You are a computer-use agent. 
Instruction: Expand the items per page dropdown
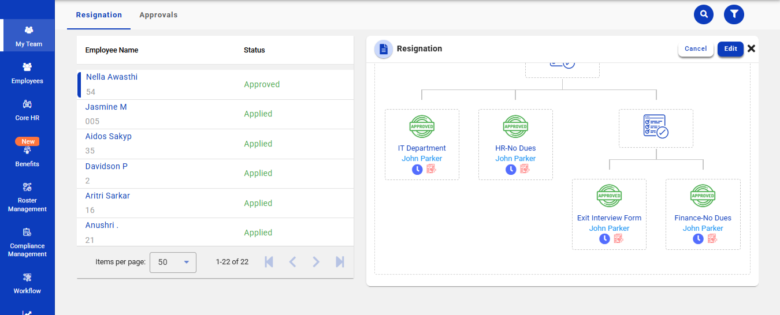coord(173,262)
